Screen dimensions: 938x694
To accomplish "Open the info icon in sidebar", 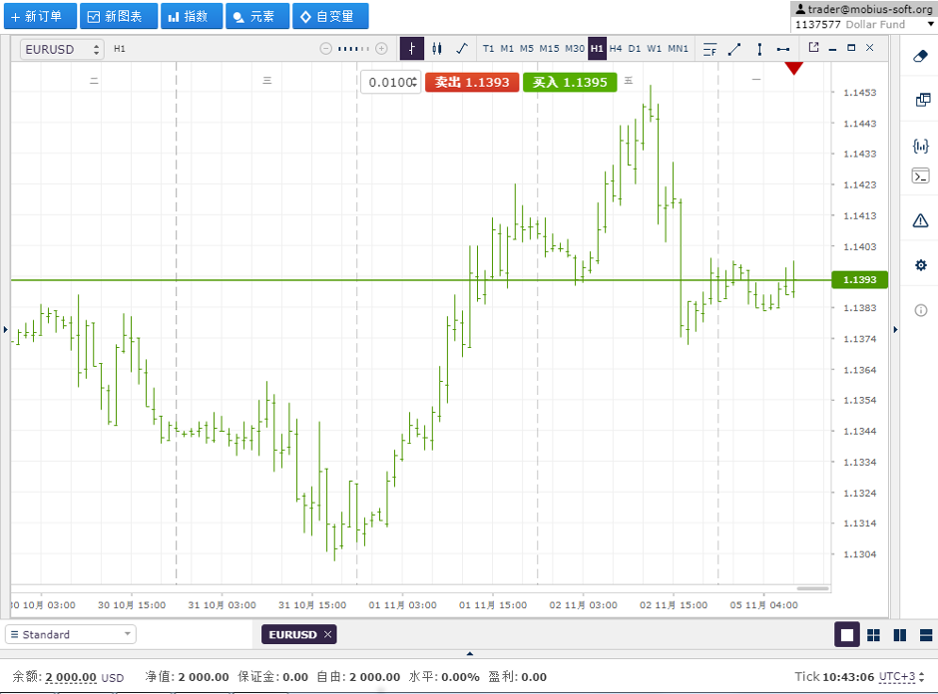I will (921, 310).
